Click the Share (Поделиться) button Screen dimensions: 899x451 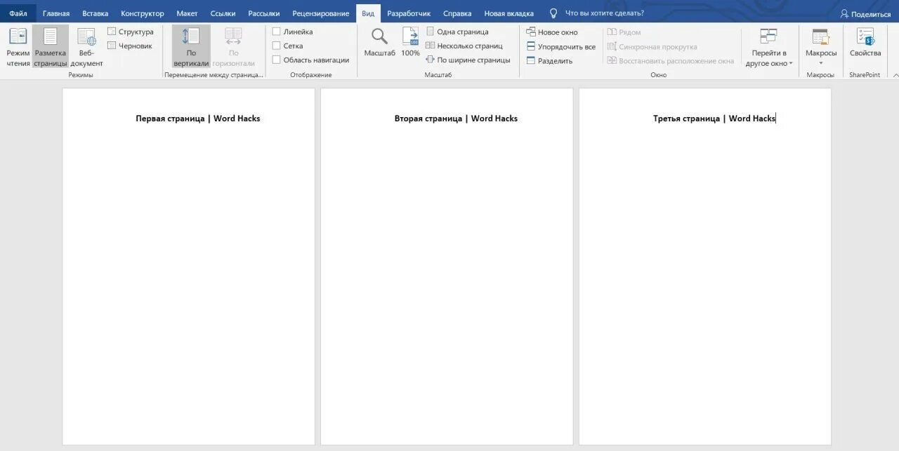(x=865, y=13)
